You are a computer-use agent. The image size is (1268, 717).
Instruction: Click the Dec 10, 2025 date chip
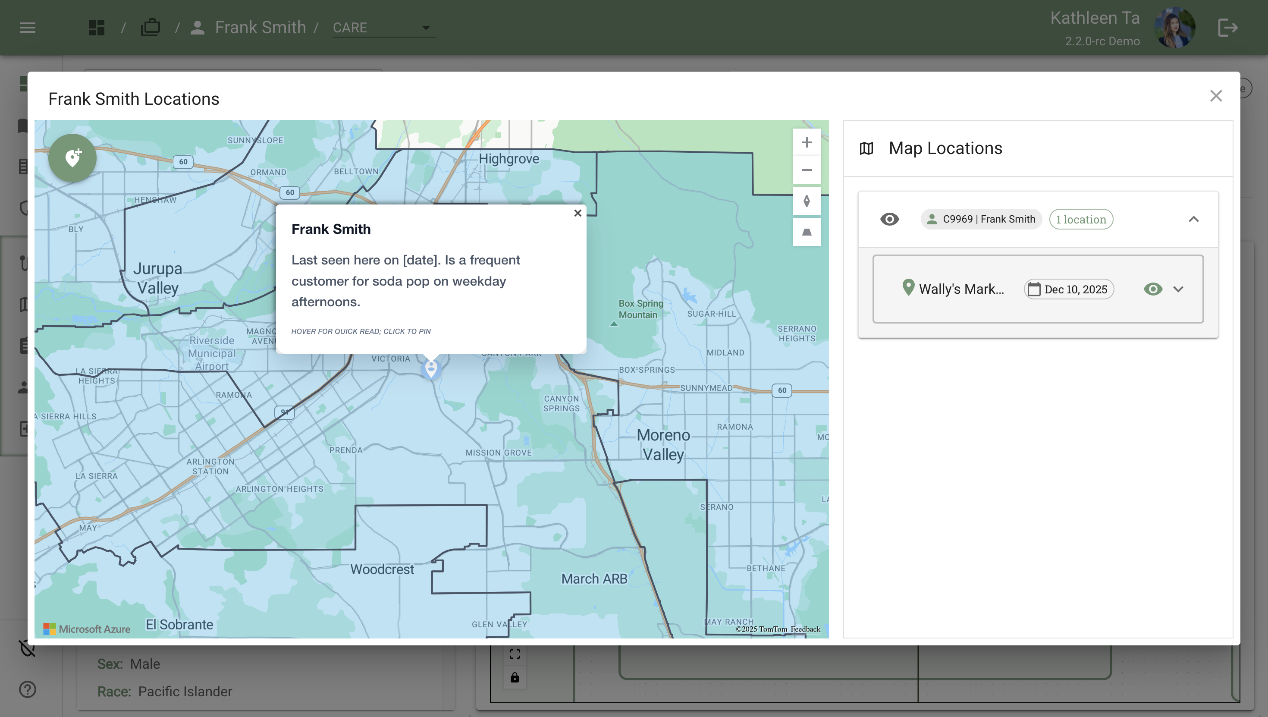click(x=1069, y=289)
